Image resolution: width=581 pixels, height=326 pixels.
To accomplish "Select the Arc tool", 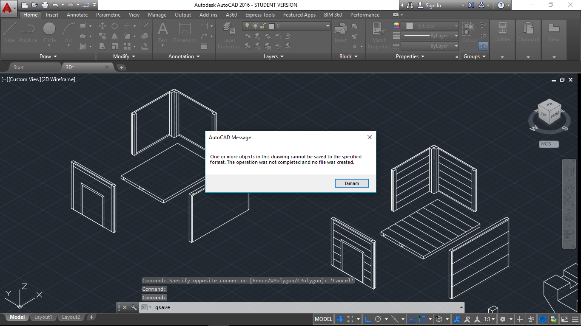I will [x=69, y=33].
